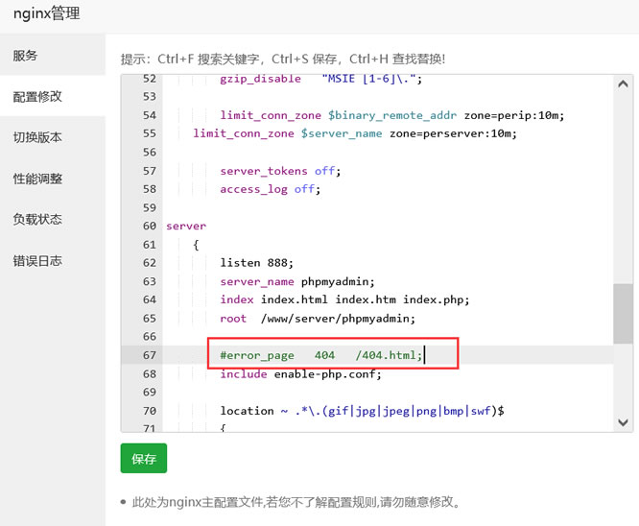Click the editor scrollbar down arrow

(623, 421)
